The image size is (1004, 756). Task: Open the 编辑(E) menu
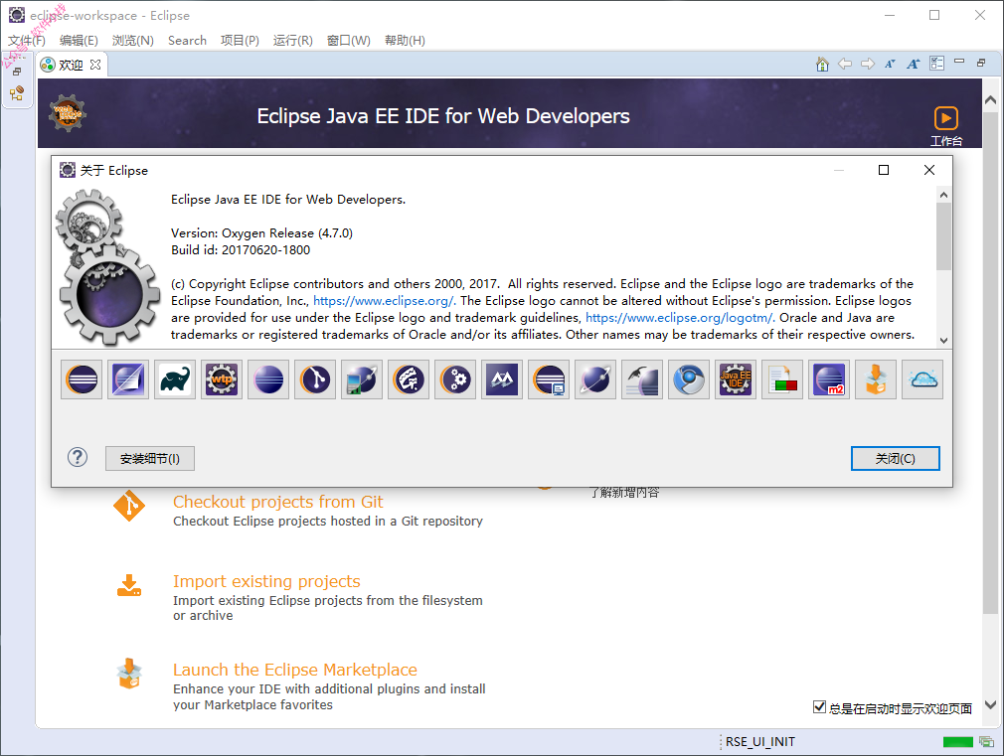click(x=79, y=41)
